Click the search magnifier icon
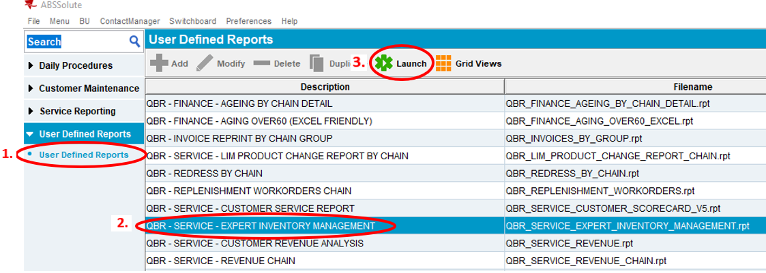Image resolution: width=766 pixels, height=273 pixels. (135, 42)
